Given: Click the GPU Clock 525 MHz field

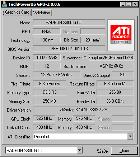Looking at the screenshot, I should pos(44,118).
